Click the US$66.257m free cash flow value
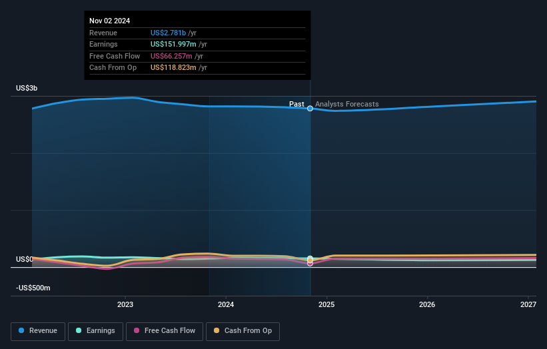Image resolution: width=547 pixels, height=349 pixels. pos(171,56)
